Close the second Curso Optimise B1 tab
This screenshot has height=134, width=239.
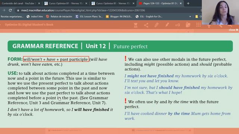pyautogui.click(x=134, y=3)
